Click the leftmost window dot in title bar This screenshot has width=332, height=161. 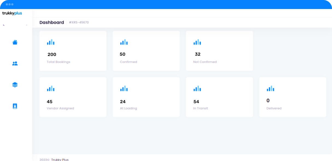6,4
